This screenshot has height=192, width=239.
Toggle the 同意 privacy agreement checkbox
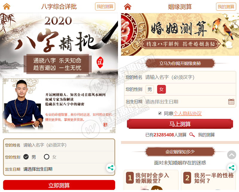click(x=160, y=113)
